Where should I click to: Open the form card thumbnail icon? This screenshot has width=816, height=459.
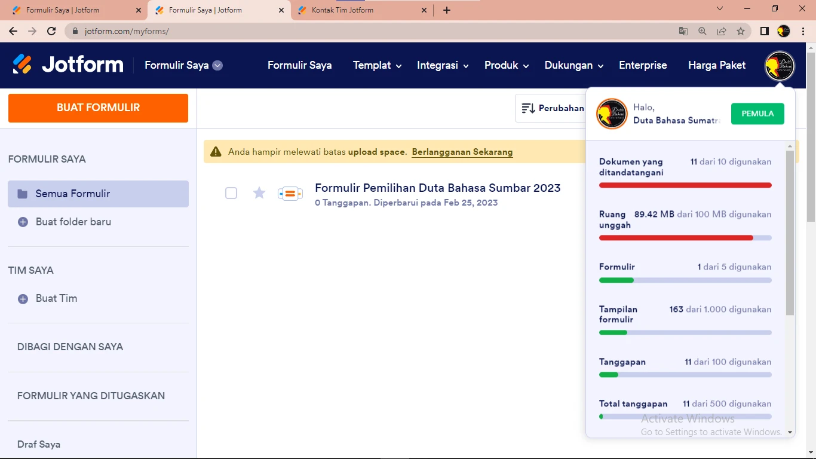click(x=290, y=193)
